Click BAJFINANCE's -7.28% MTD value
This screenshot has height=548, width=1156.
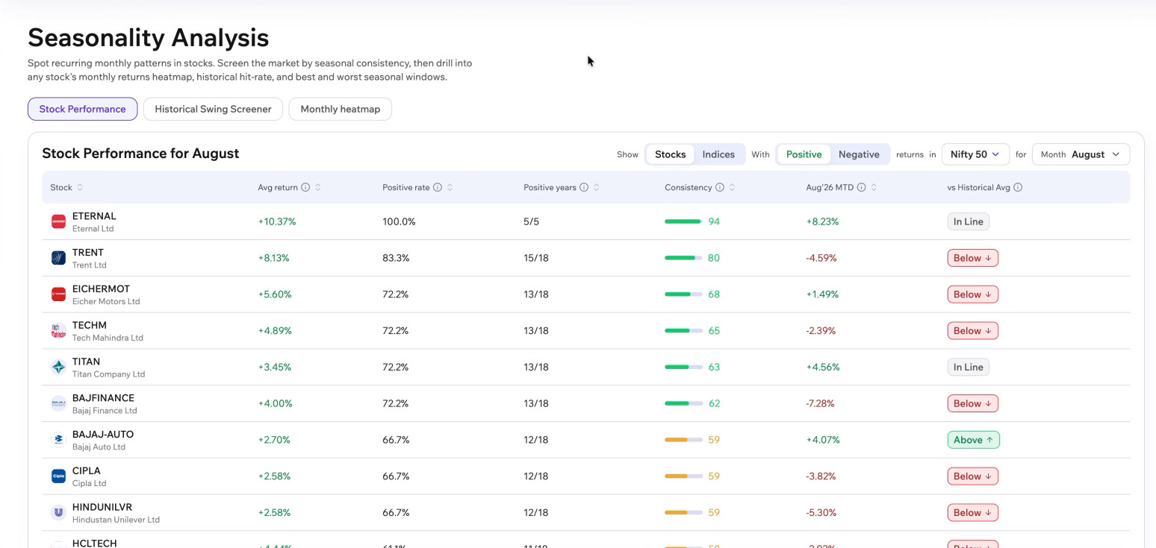(x=821, y=403)
